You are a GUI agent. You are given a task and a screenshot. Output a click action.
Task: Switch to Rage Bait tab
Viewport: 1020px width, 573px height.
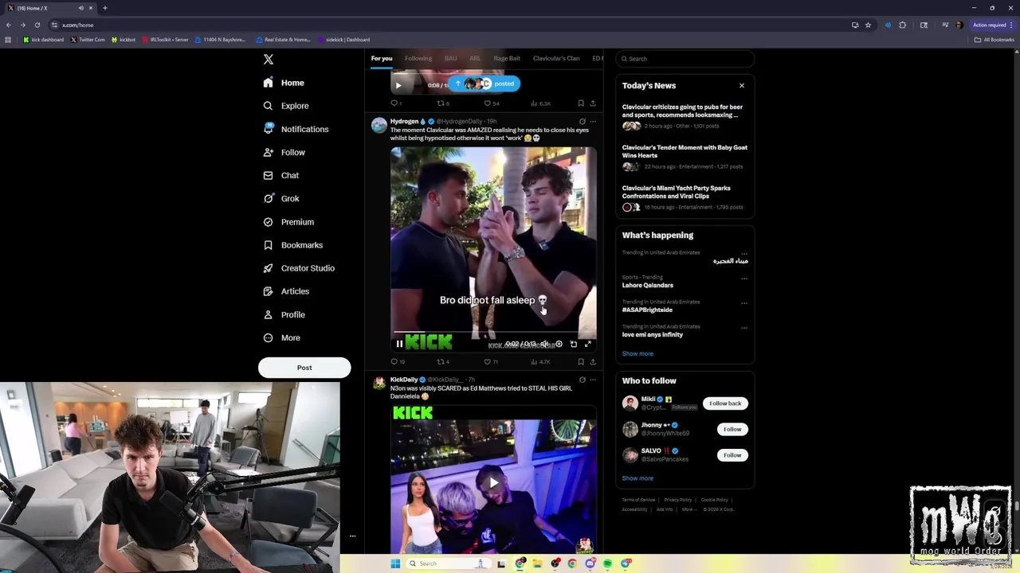click(x=507, y=58)
